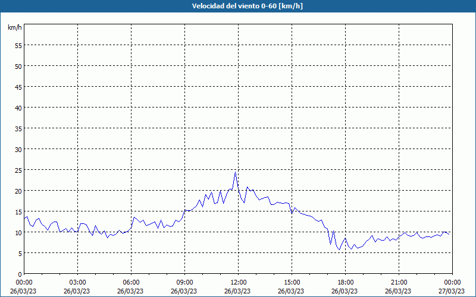
Task: Click the Y-axis value 50
Action: (18, 66)
